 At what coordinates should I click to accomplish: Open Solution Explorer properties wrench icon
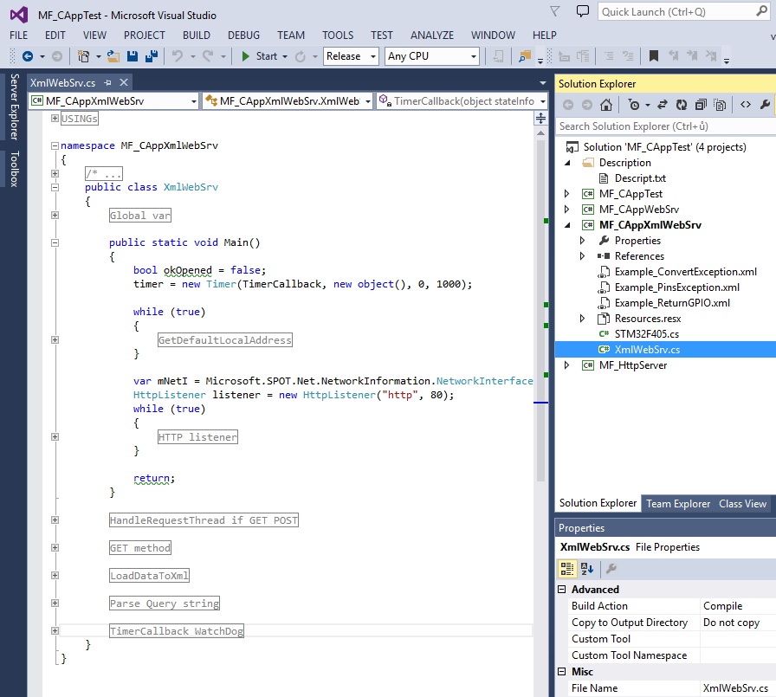764,105
